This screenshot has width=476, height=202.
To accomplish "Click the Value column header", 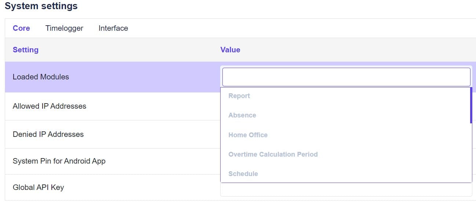I will (x=230, y=50).
